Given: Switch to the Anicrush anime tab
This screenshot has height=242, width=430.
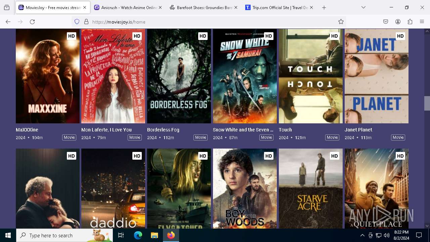Looking at the screenshot, I should click(x=129, y=7).
